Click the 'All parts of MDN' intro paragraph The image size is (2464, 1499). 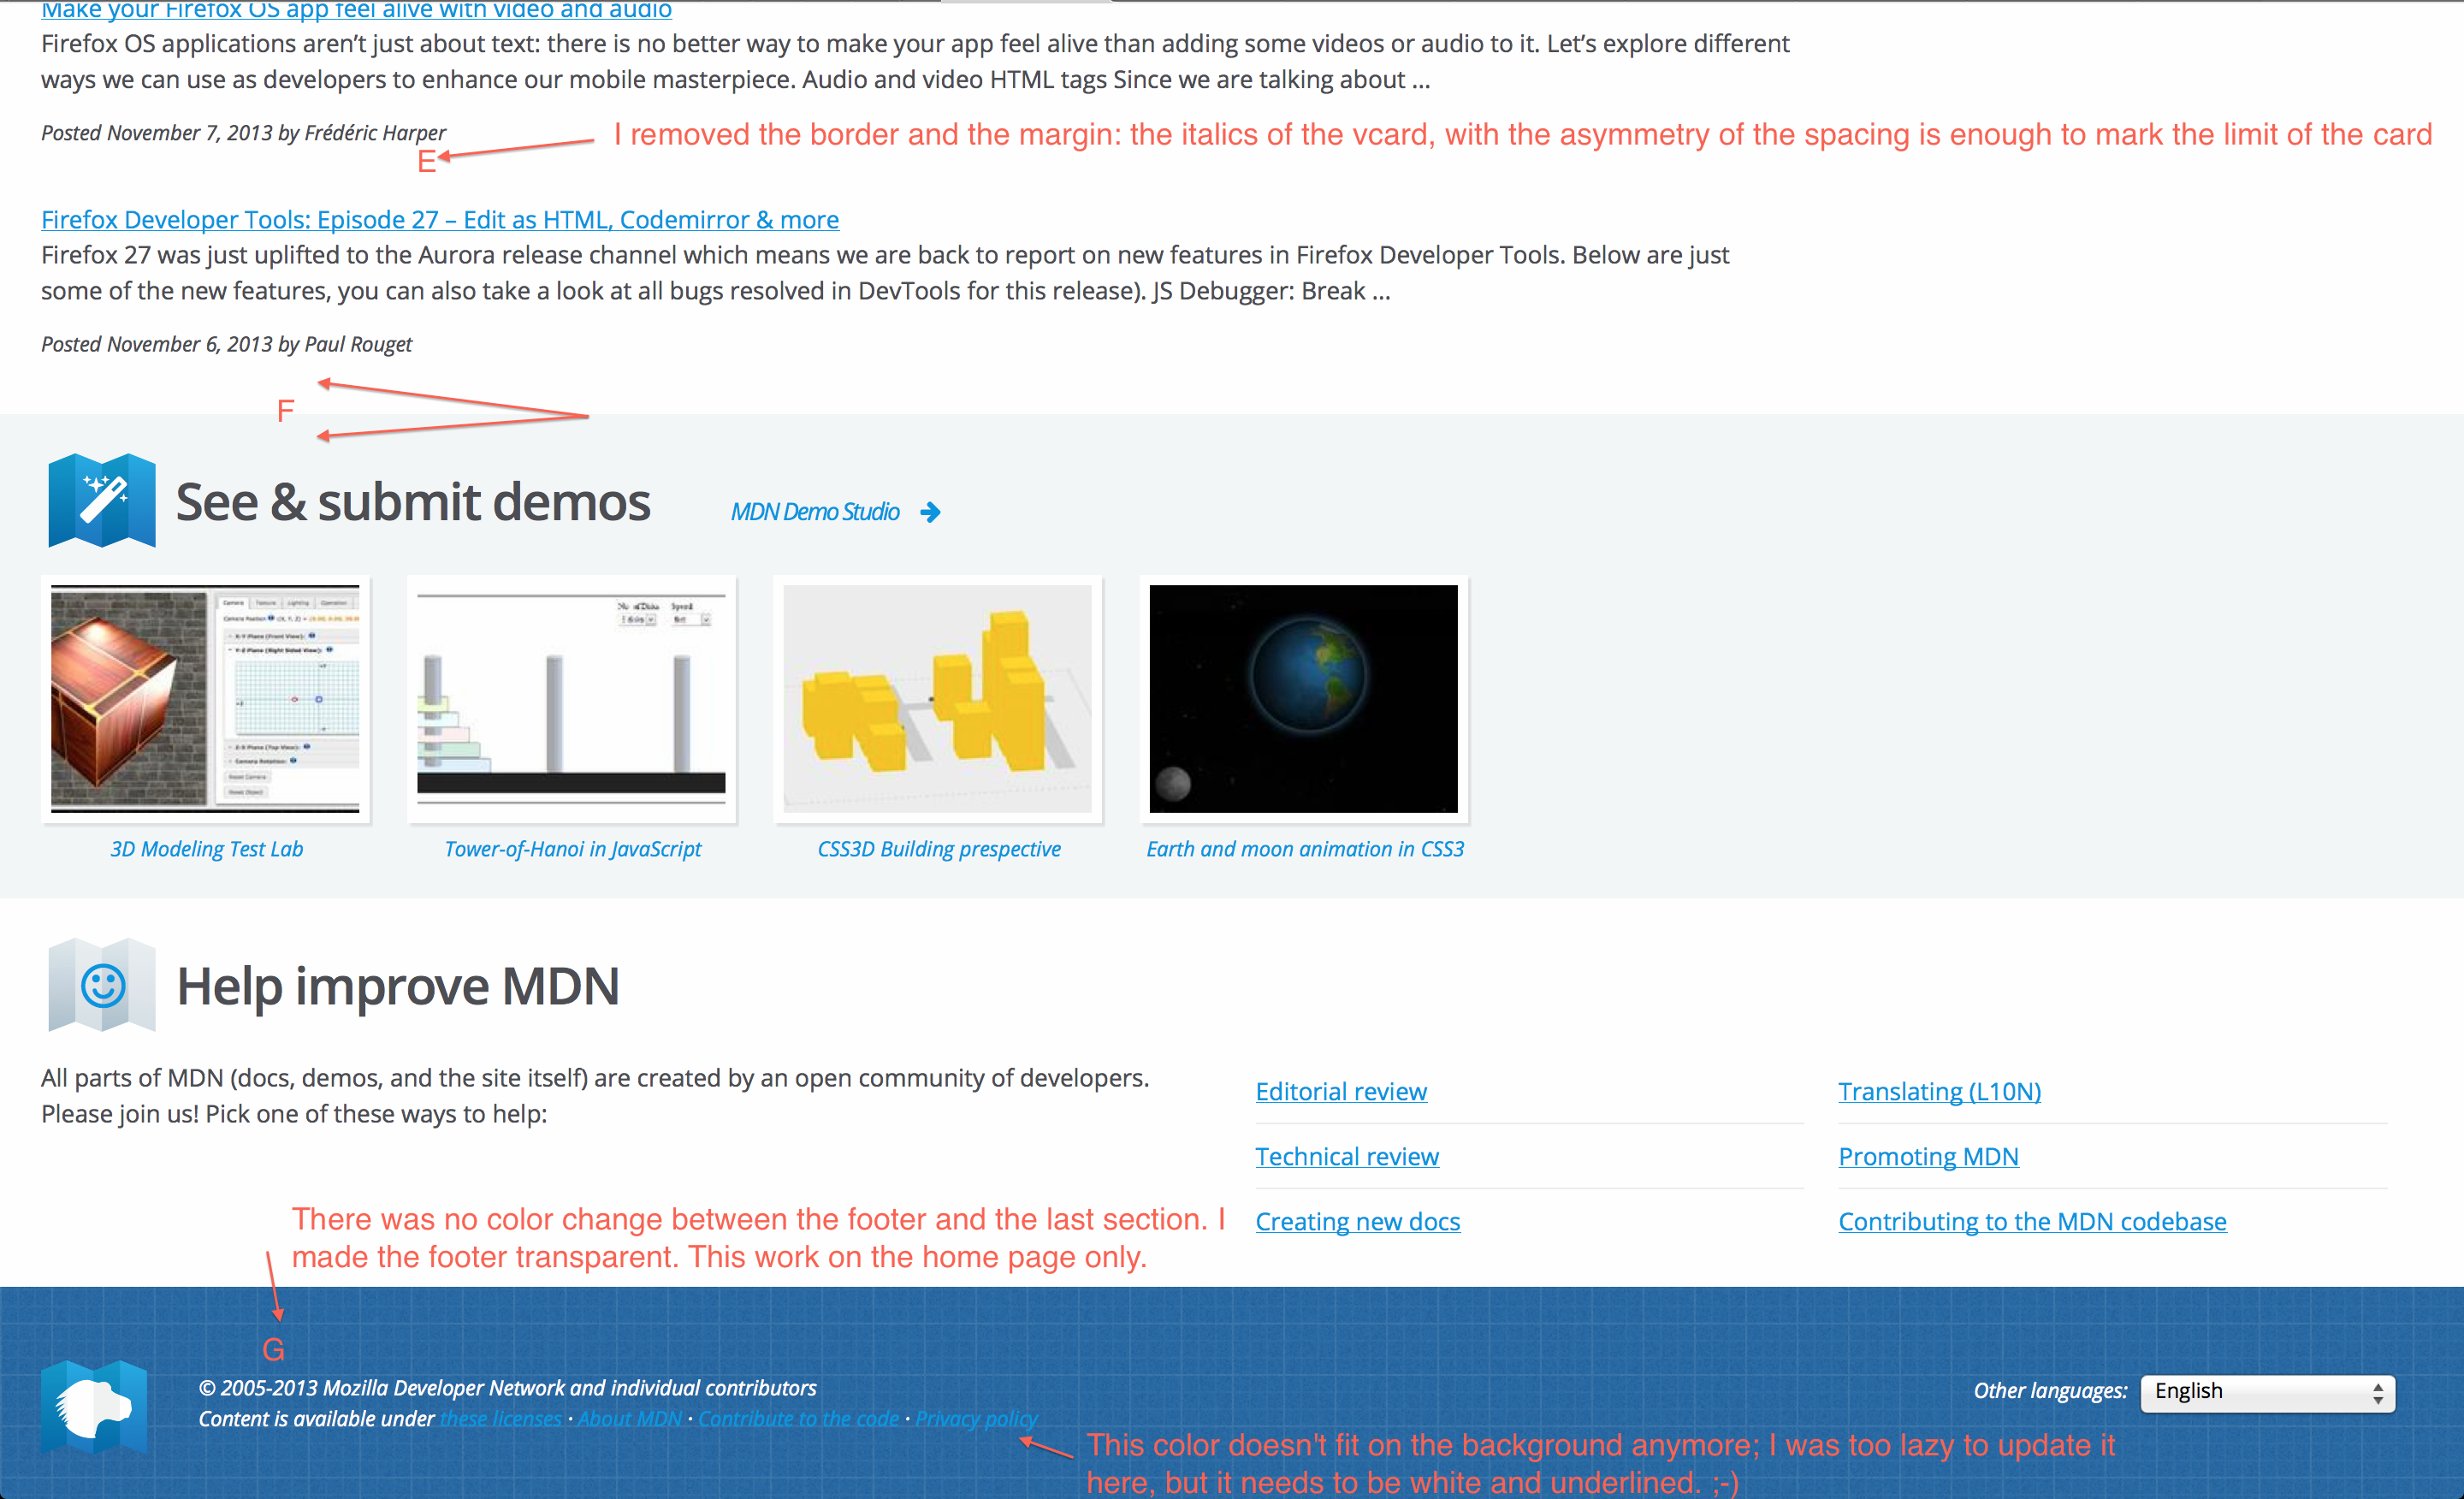[595, 1096]
